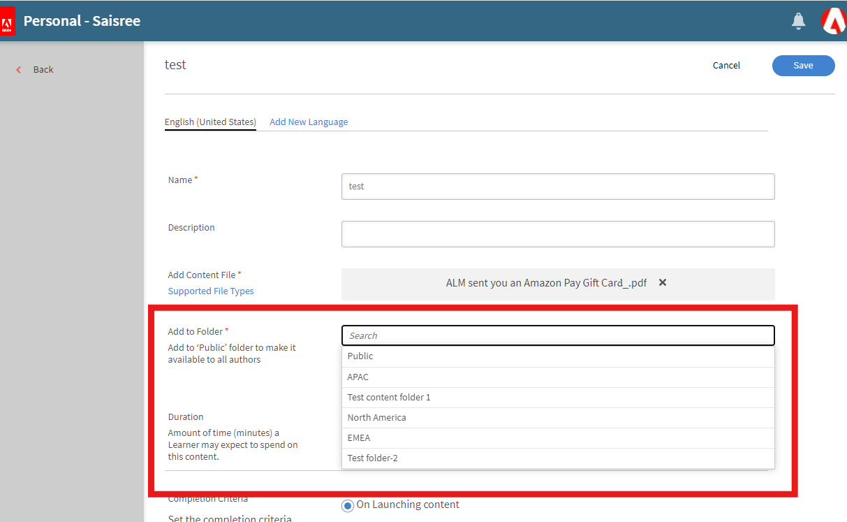Switch to English (United States) tab
Image resolution: width=847 pixels, height=522 pixels.
click(210, 122)
